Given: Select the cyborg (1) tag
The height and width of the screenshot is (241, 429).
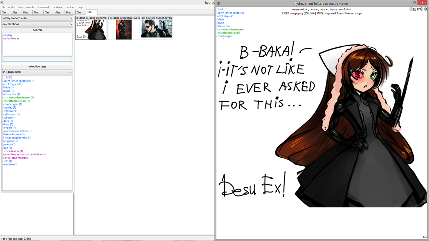Looking at the screenshot, I should 9,117.
